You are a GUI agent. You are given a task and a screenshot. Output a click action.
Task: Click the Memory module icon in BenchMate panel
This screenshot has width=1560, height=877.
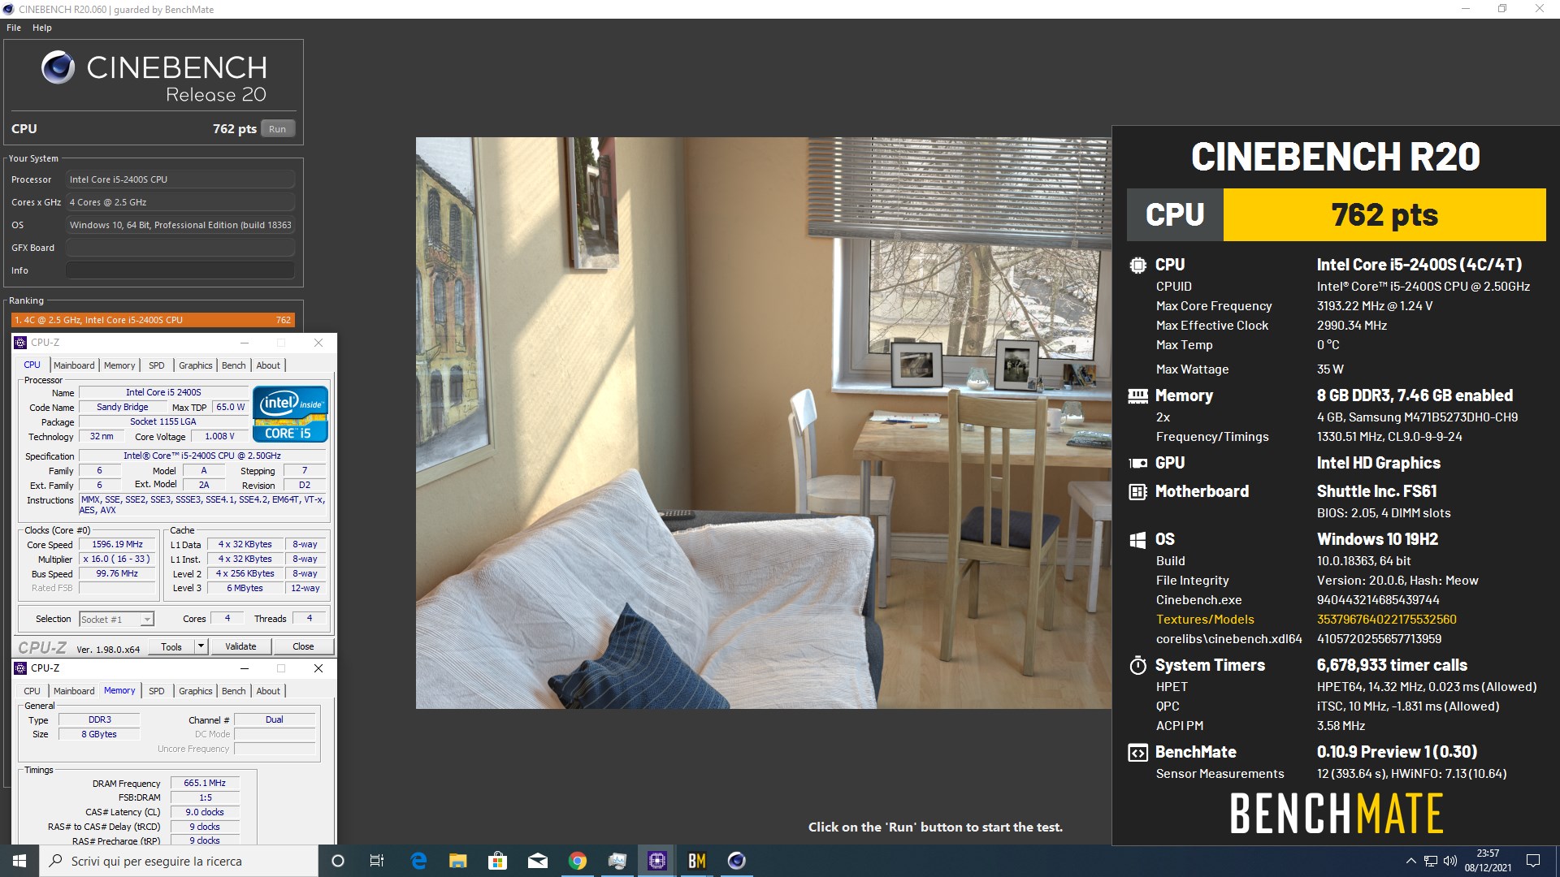click(1137, 396)
